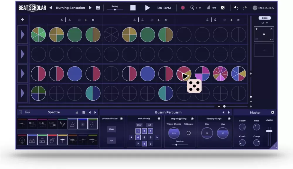293x169 pixels.
Task: Open the Modalics logo menu
Action: (x=263, y=8)
